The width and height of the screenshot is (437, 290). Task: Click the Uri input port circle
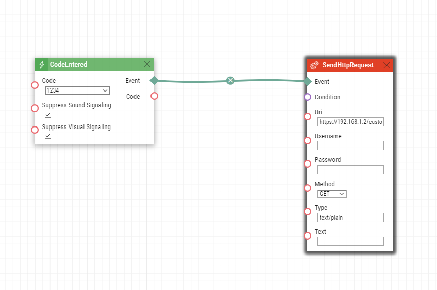pyautogui.click(x=308, y=116)
